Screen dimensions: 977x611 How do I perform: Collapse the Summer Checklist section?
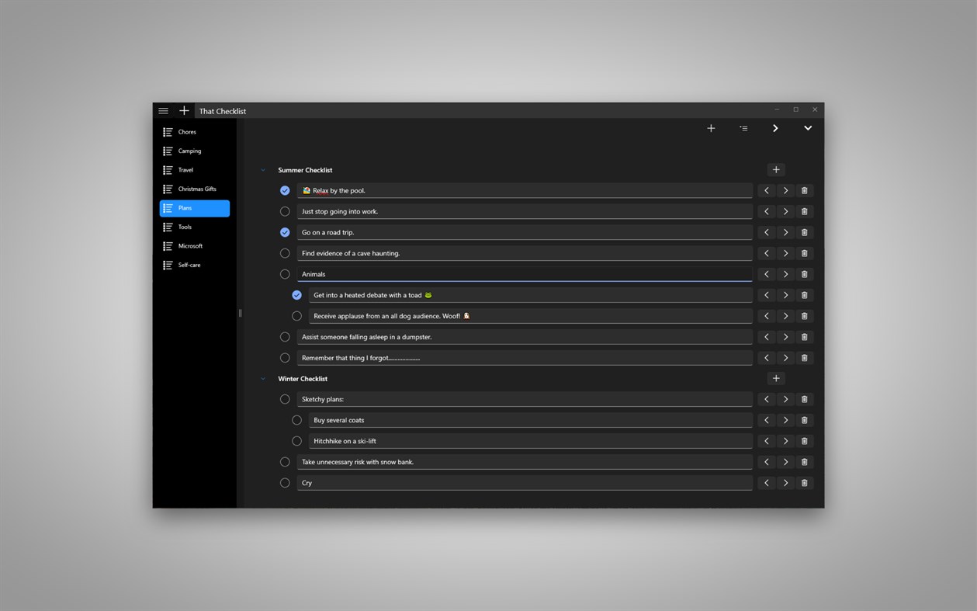[262, 169]
